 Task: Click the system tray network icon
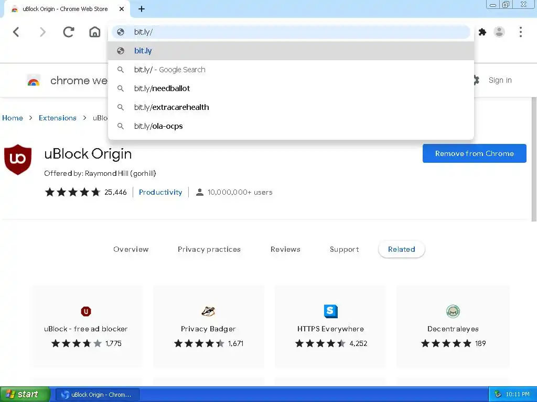point(498,395)
